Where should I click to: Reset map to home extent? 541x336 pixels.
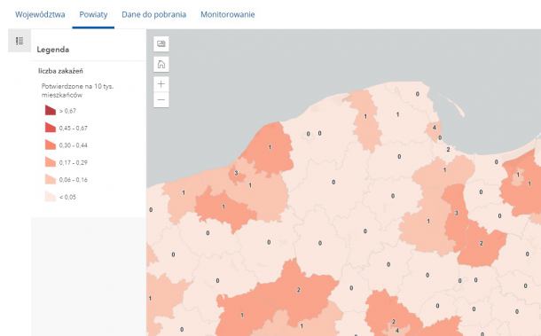[161, 65]
